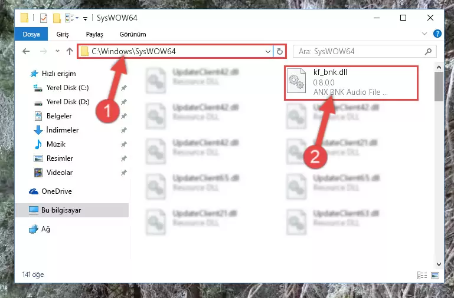The height and width of the screenshot is (298, 454).
Task: Expand the address bar history dropdown
Action: tap(268, 52)
